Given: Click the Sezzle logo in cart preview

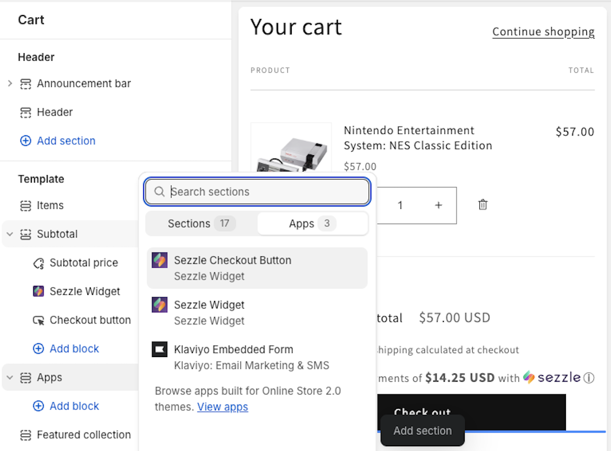Looking at the screenshot, I should click(552, 377).
